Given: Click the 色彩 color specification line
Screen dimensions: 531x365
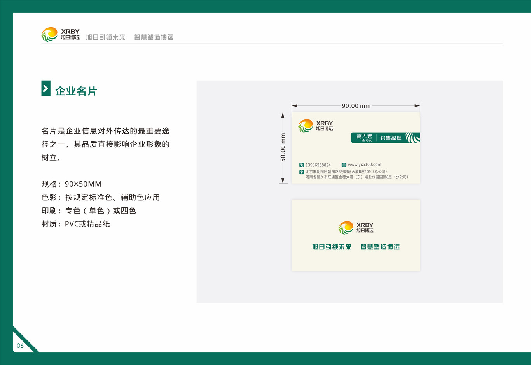Looking at the screenshot, I should pyautogui.click(x=101, y=197).
